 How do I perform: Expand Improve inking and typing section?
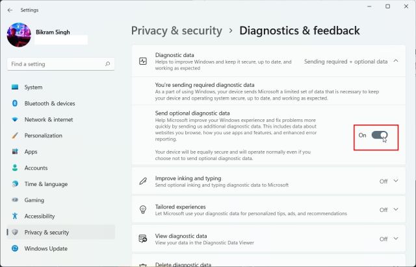tap(396, 181)
